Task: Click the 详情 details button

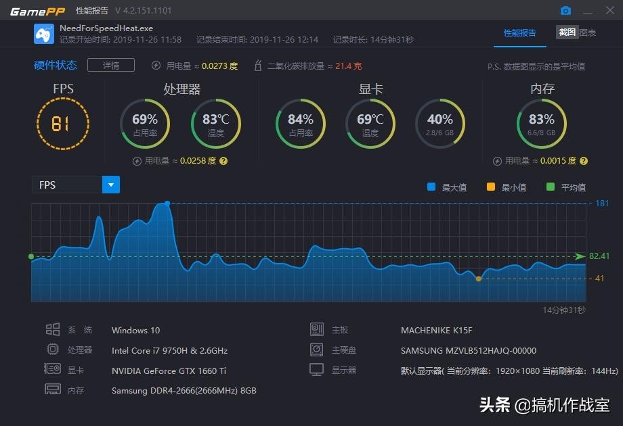Action: (x=110, y=66)
